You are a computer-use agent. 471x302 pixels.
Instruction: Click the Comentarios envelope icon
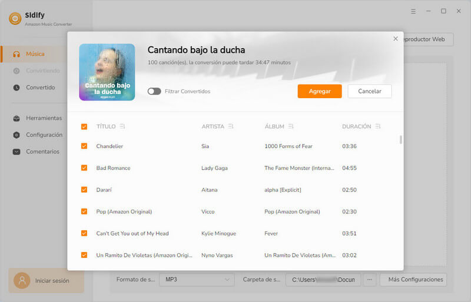coord(16,152)
